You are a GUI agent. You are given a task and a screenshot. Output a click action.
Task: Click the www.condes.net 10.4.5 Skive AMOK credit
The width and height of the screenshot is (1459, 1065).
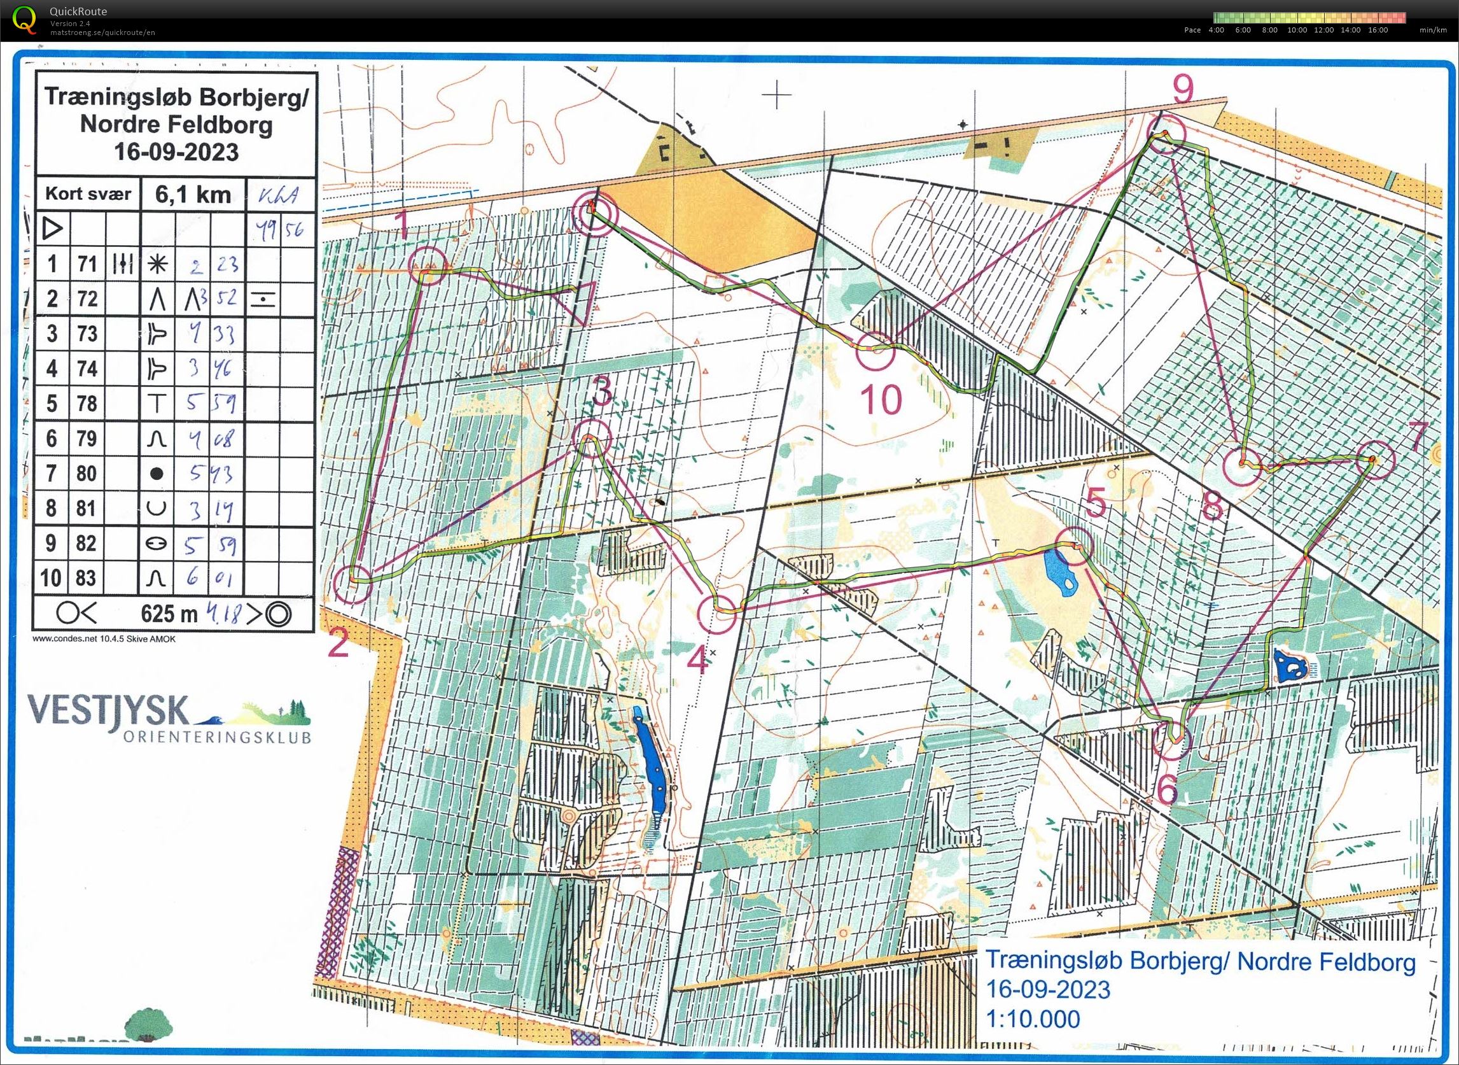point(103,639)
